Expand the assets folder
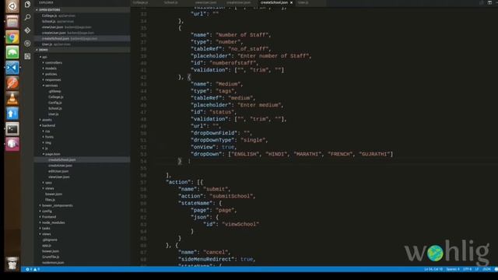Viewport: 498px width, 280px height. (x=47, y=120)
